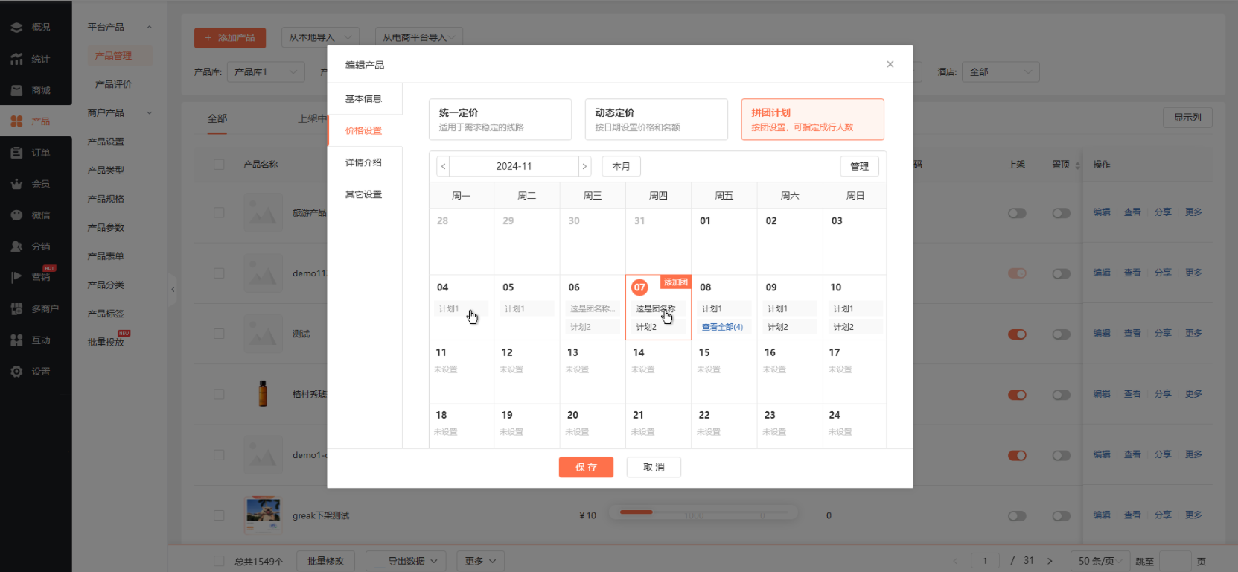Click the 批量修改 bulk edit button
This screenshot has width=1238, height=572.
(326, 561)
